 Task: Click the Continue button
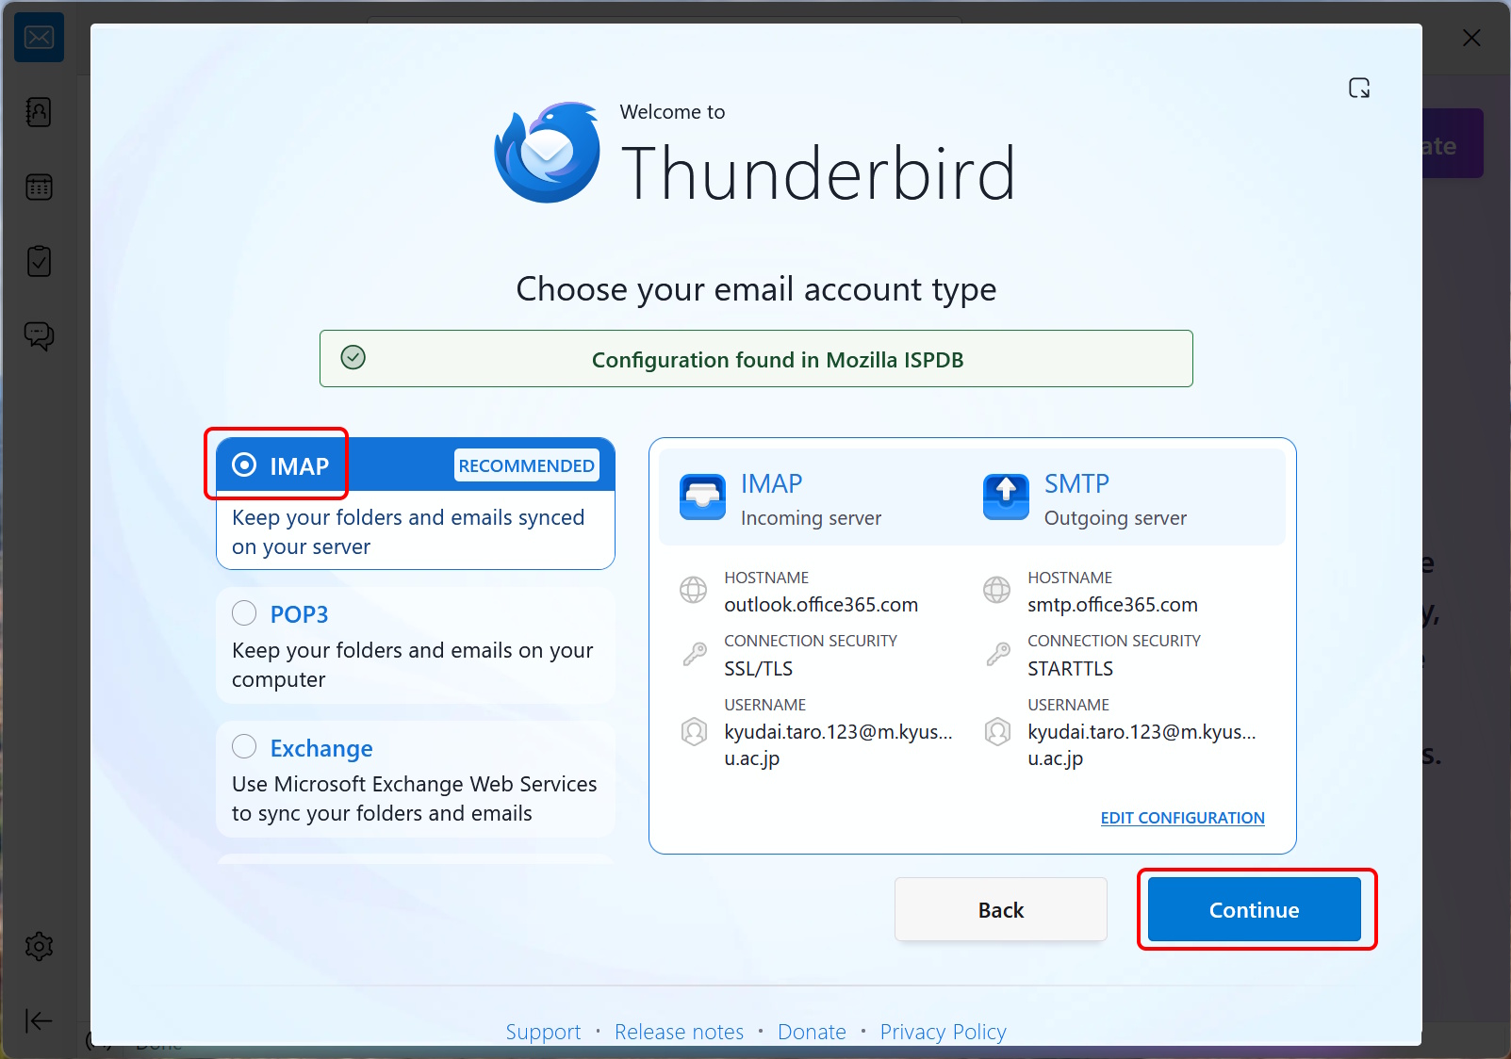pyautogui.click(x=1254, y=910)
